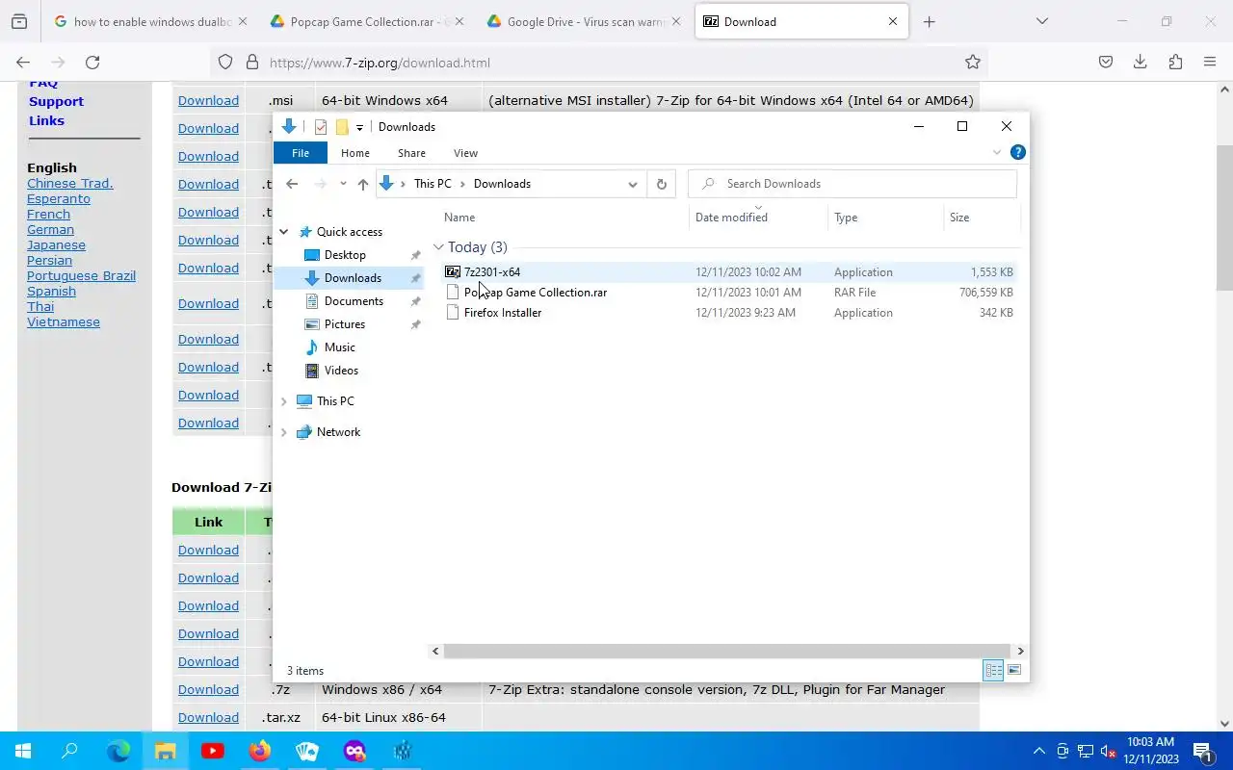1233x770 pixels.
Task: Select Network in navigation pane
Action: [x=338, y=432]
